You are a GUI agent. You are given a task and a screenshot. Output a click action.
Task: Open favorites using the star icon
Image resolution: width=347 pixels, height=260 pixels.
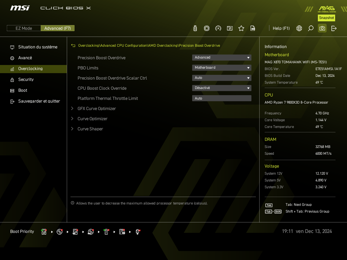click(x=241, y=28)
